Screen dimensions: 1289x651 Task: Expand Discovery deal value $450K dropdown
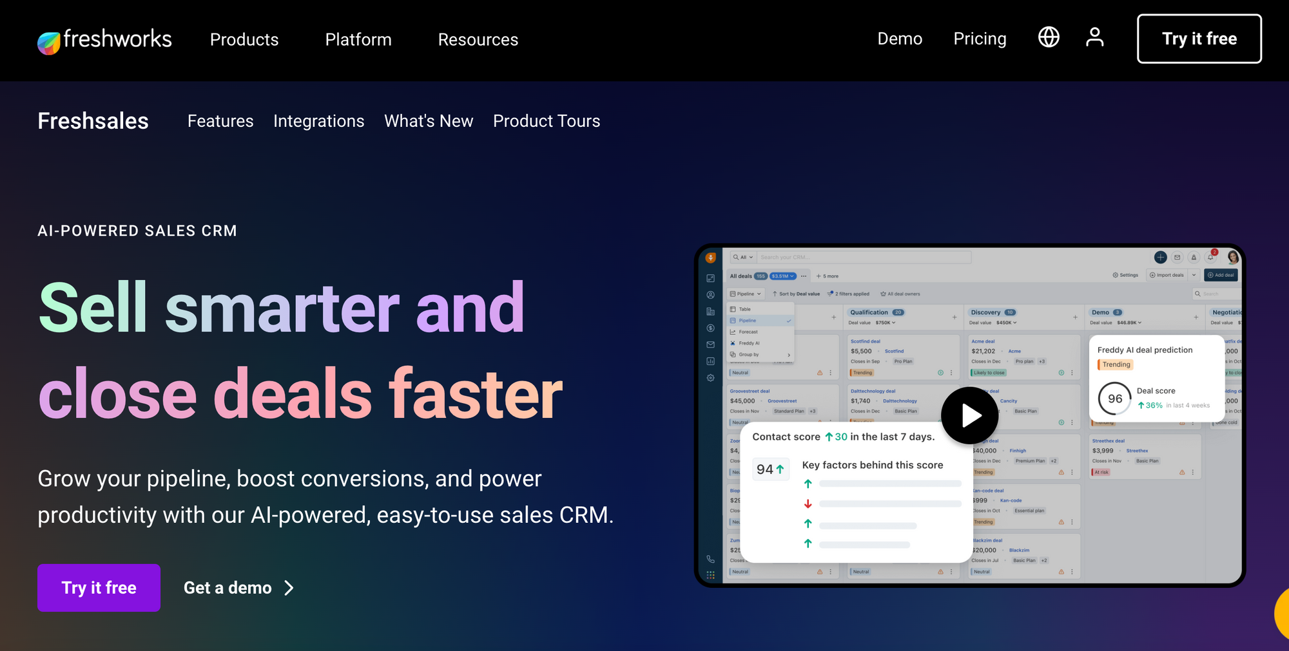tap(1007, 323)
